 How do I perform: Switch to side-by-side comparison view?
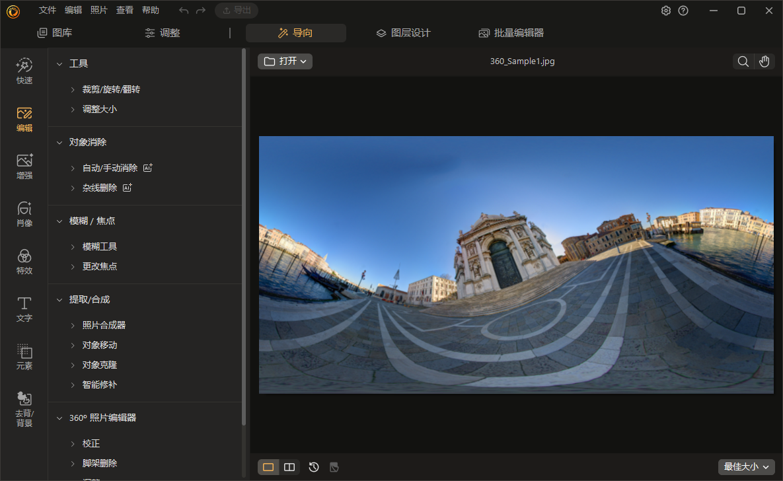[289, 466]
